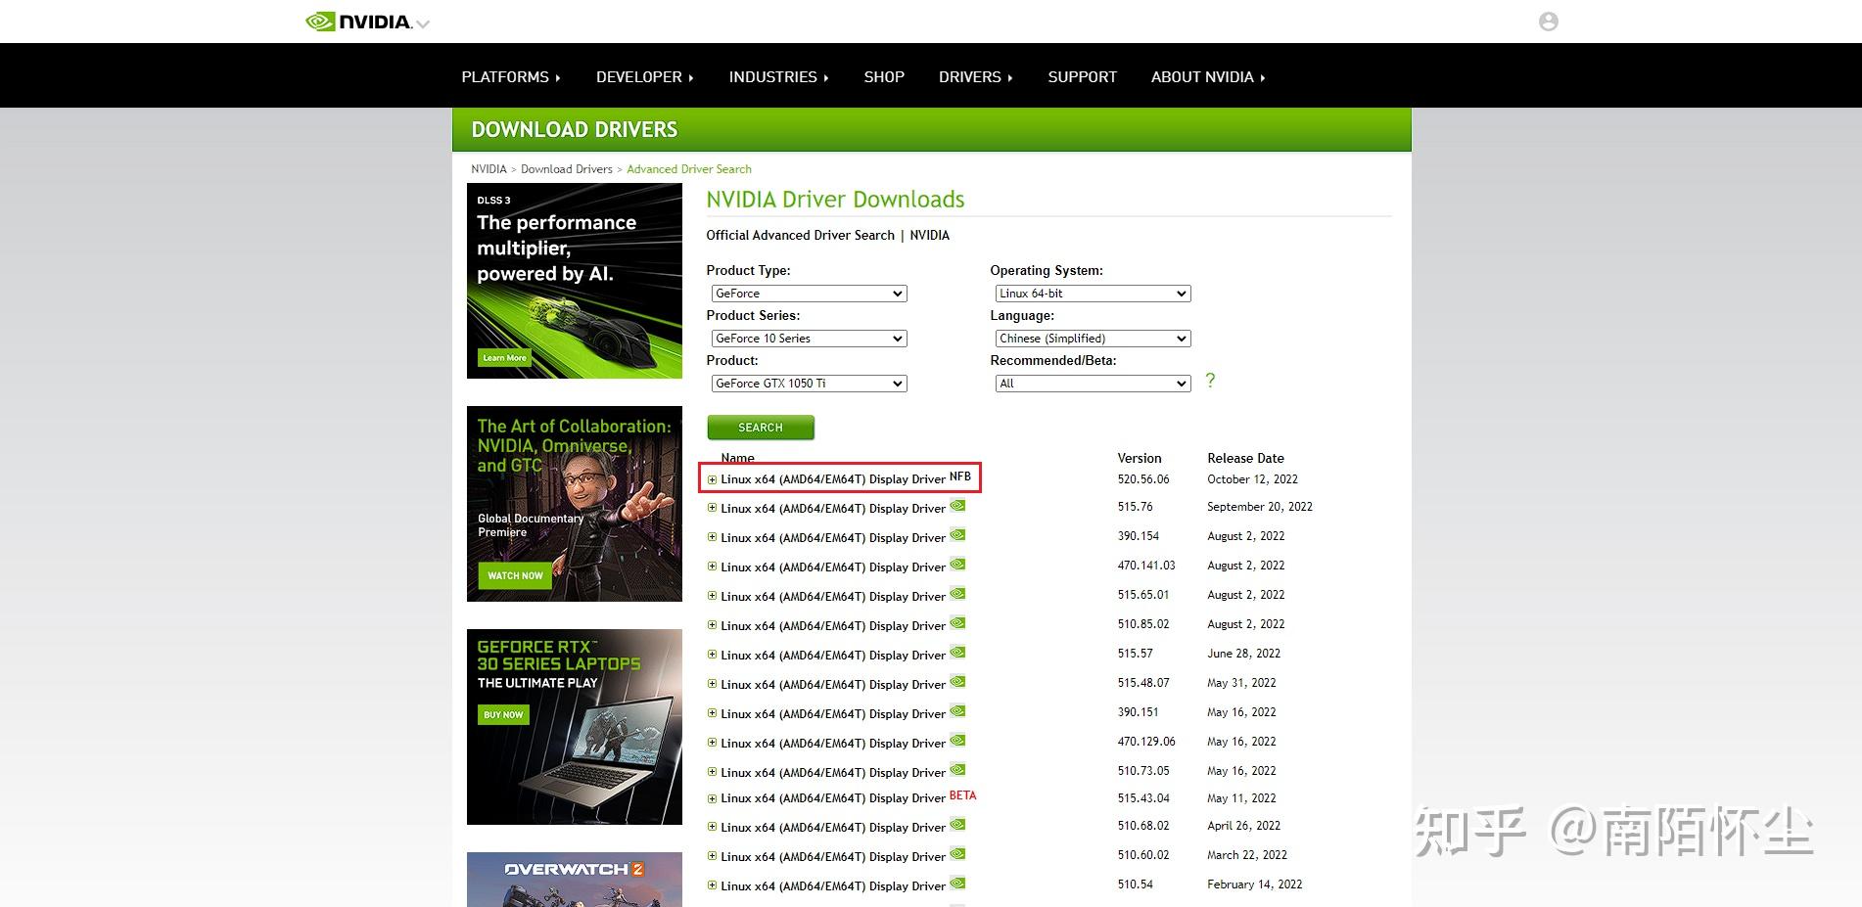Open the driver link for version 510.54
1862x907 pixels.
point(833,886)
